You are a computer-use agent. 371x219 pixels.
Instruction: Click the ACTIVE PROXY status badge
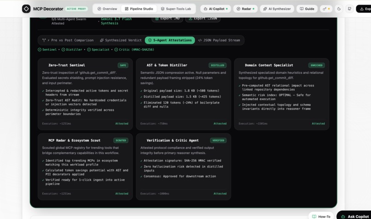tap(76, 9)
